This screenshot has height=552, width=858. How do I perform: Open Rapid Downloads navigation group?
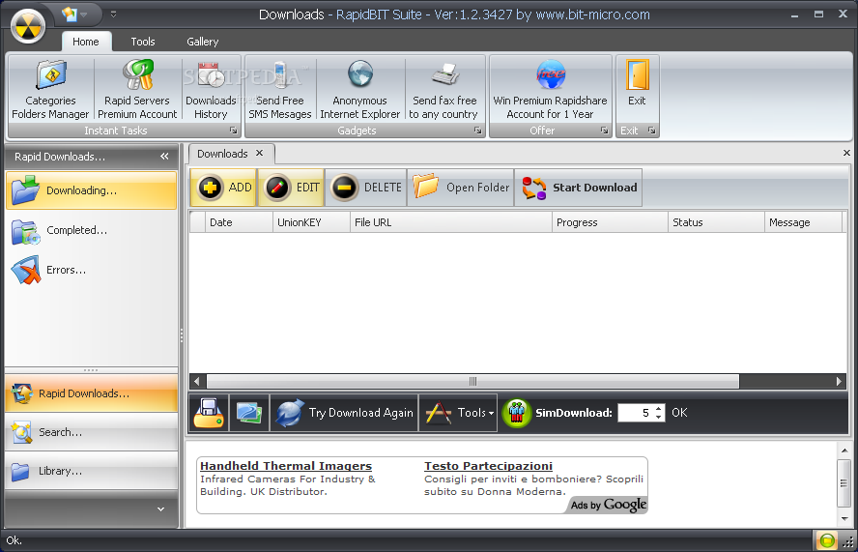(x=91, y=393)
